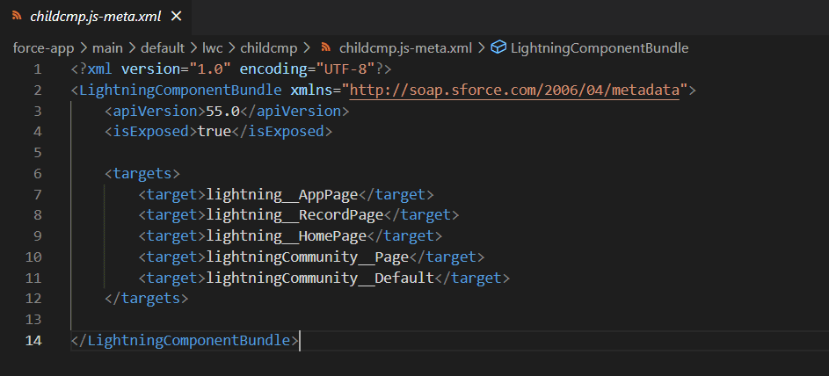Click the LightningComponentBundle symbol icon in breadcrumbs
The image size is (829, 376).
pos(498,47)
